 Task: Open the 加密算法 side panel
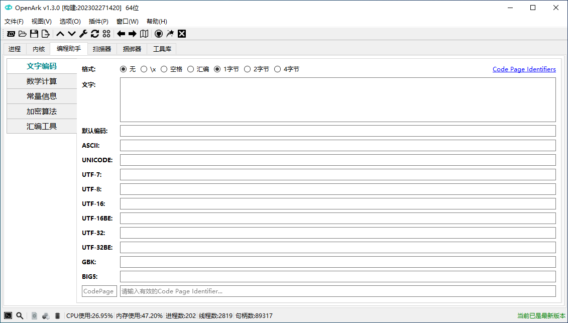(42, 112)
